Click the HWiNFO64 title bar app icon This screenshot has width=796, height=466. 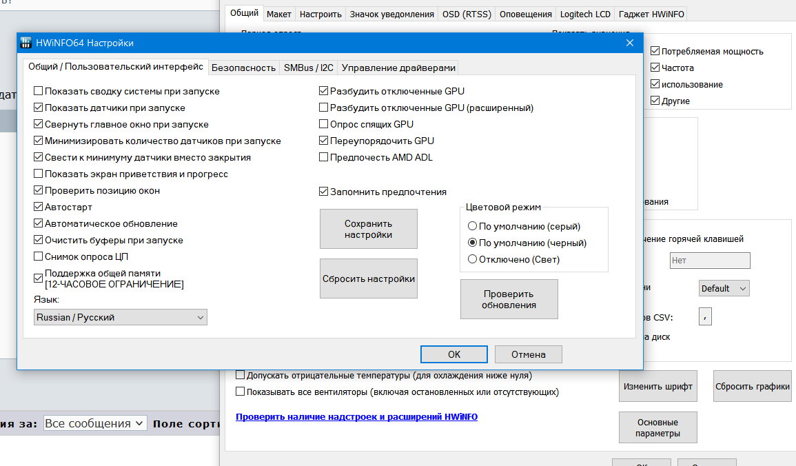pyautogui.click(x=26, y=43)
